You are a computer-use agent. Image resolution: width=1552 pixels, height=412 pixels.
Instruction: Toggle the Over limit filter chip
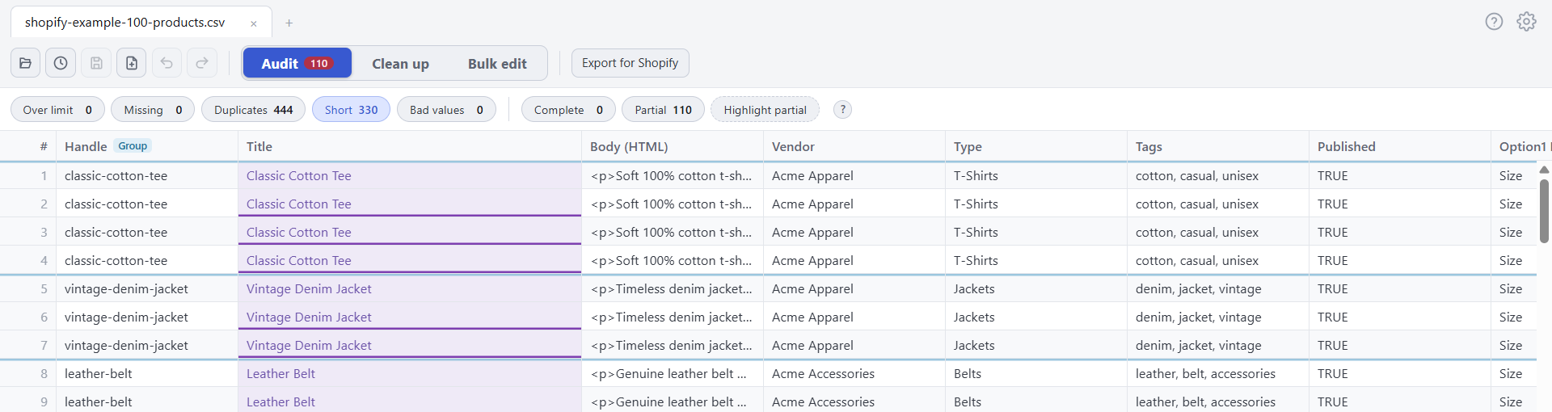click(57, 110)
